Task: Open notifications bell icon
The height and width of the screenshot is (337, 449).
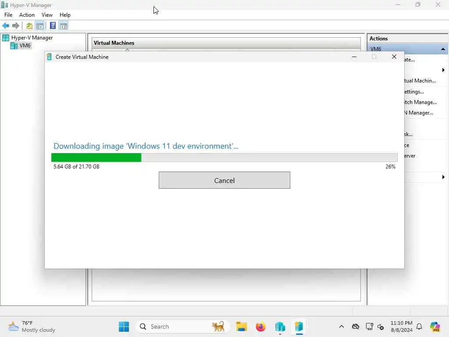Action: tap(419, 326)
